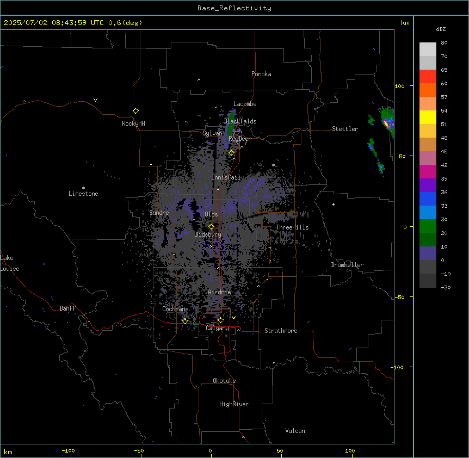469x458 pixels.
Task: Pick the red swatch between 65 and 60 dBZ
Action: click(428, 77)
